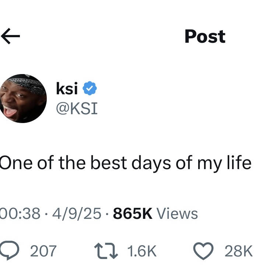
Task: Go back using the left arrow
Action: (x=10, y=36)
